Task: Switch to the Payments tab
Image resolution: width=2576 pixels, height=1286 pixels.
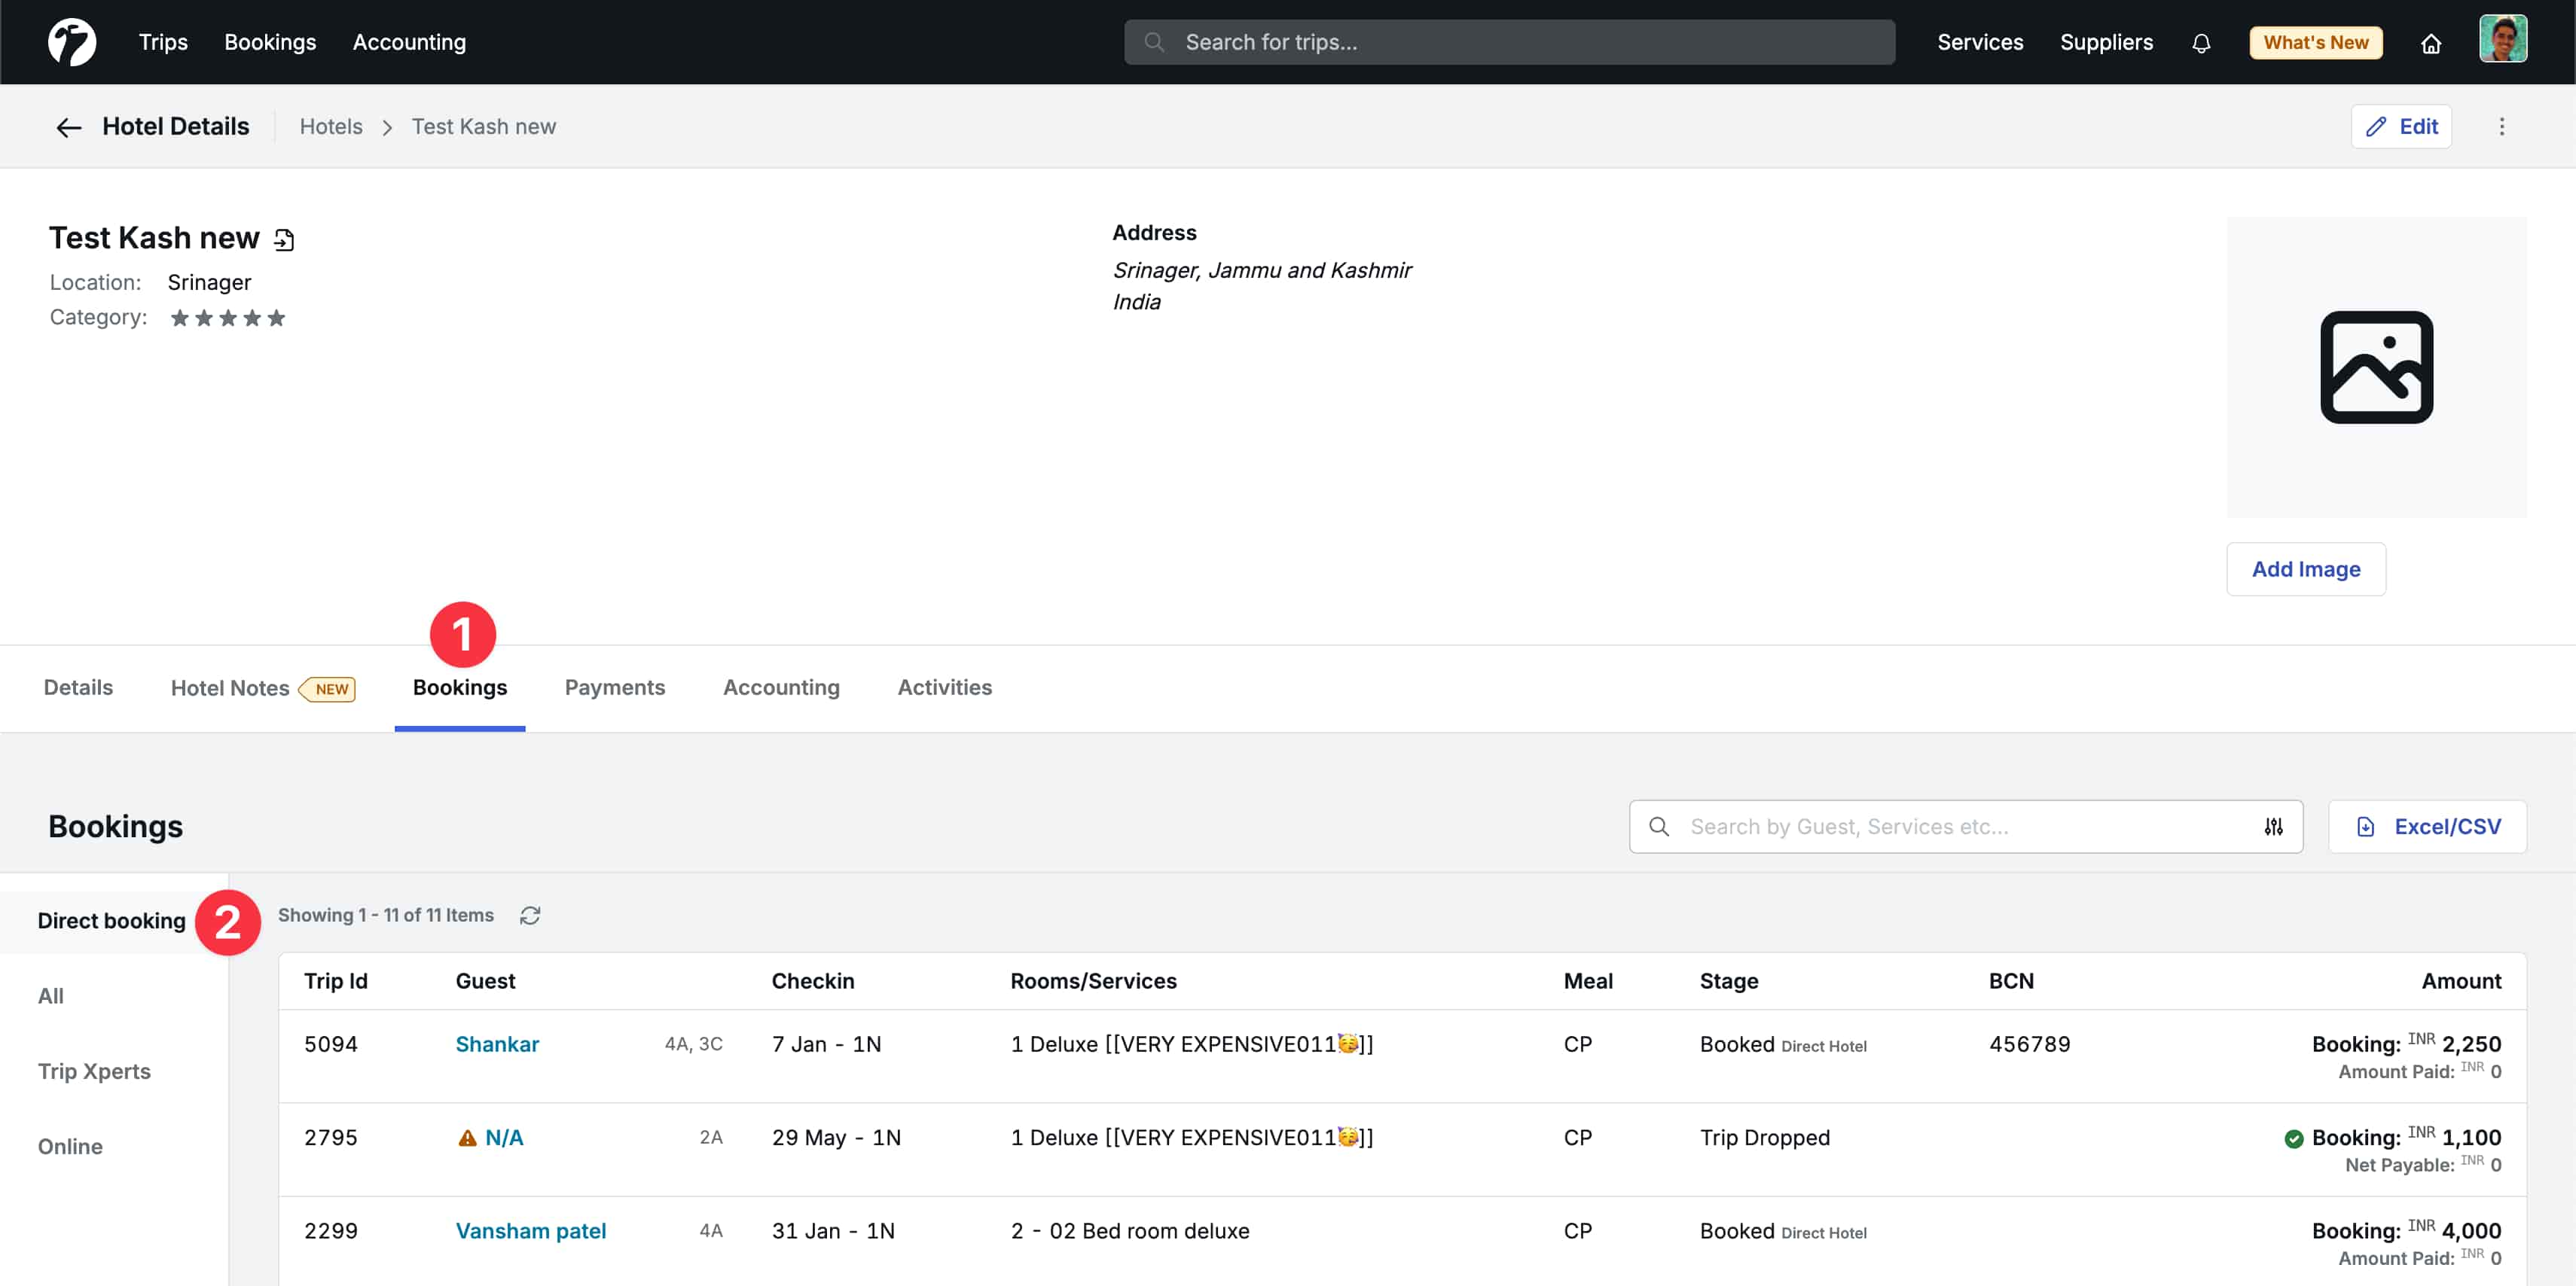Action: click(614, 687)
